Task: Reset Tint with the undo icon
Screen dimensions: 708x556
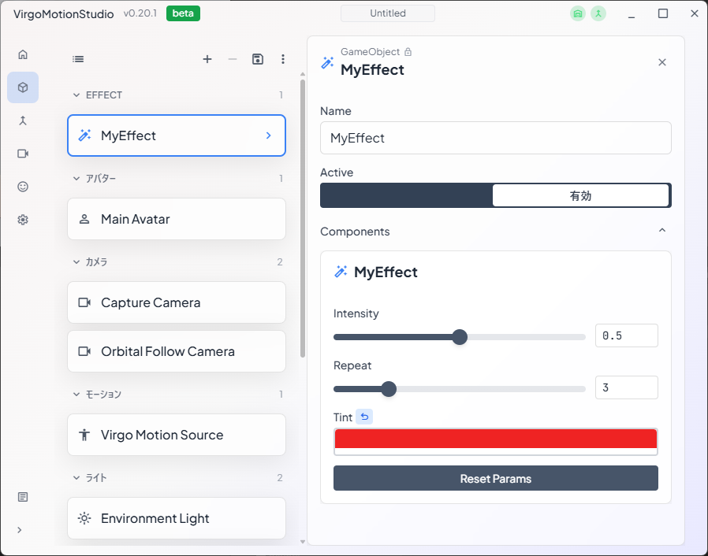Action: click(364, 417)
